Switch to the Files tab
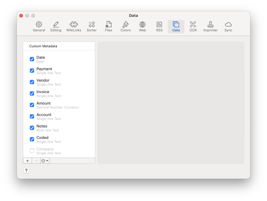This screenshot has height=201, width=267. [108, 27]
